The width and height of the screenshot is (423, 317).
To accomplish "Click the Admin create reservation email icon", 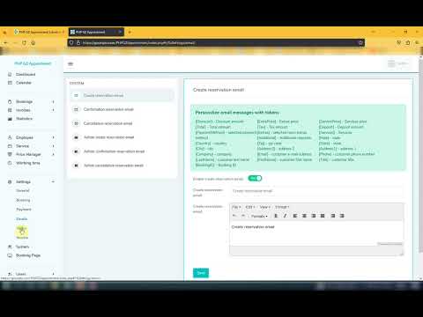I will [76, 137].
